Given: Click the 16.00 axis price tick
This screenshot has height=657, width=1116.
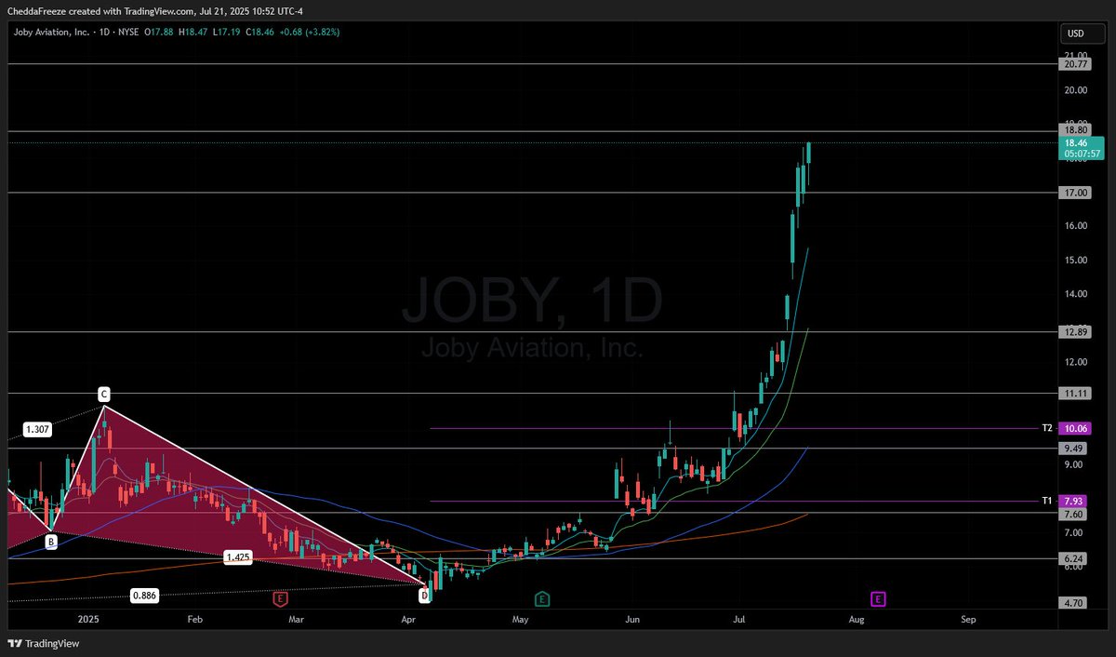Looking at the screenshot, I should (x=1076, y=226).
